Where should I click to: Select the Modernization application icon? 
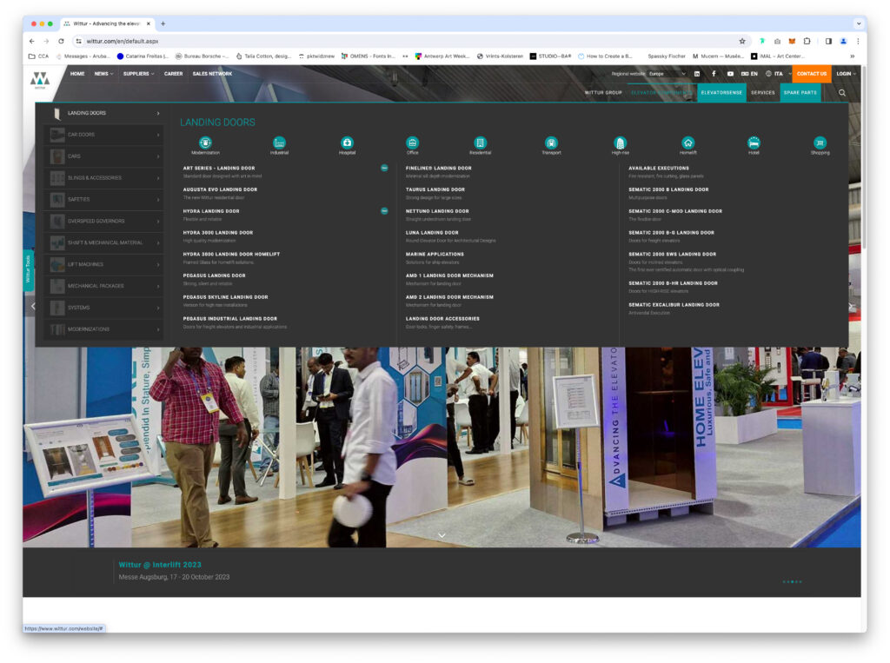[x=205, y=143]
